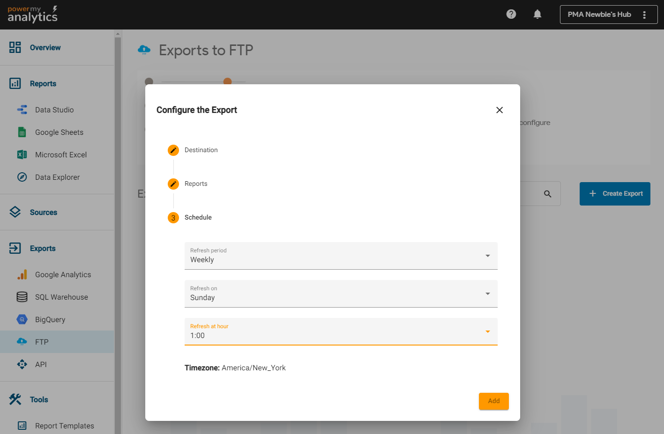664x434 pixels.
Task: Click the Destination step pencil icon
Action: tap(173, 150)
